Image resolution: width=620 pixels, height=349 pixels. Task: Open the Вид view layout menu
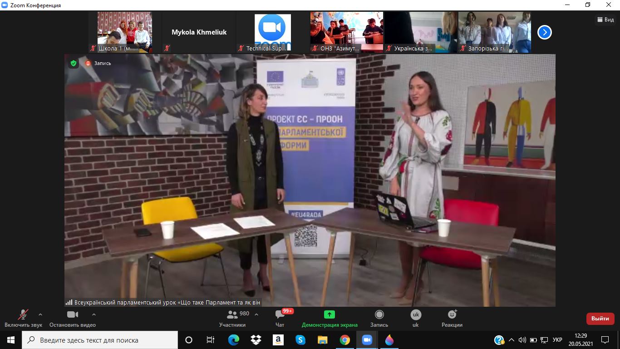point(605,20)
